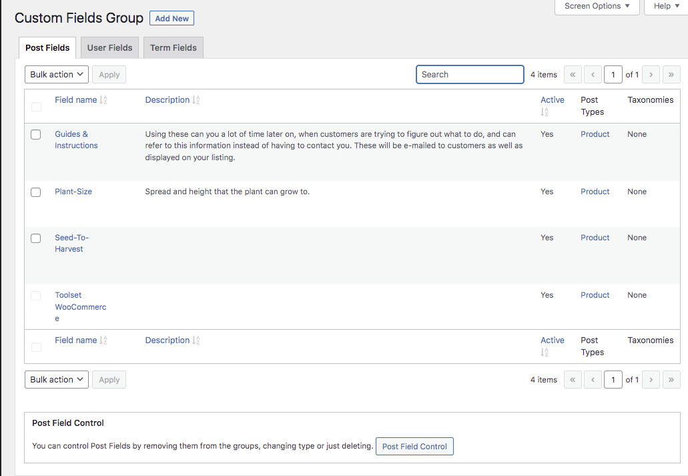Click into the Search input field

pyautogui.click(x=470, y=75)
